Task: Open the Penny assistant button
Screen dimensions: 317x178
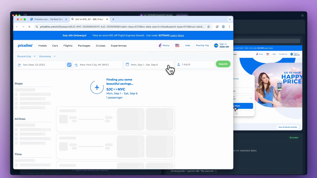Action: click(164, 45)
